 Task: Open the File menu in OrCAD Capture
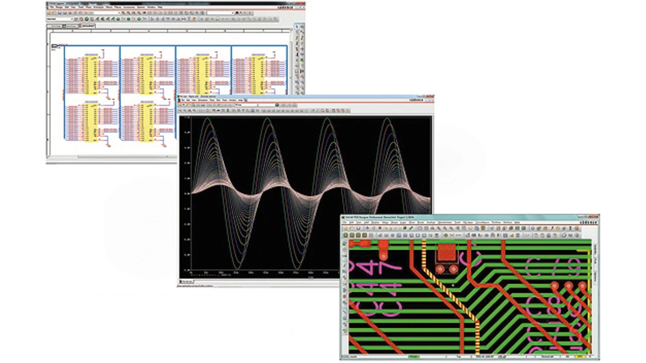[51, 8]
